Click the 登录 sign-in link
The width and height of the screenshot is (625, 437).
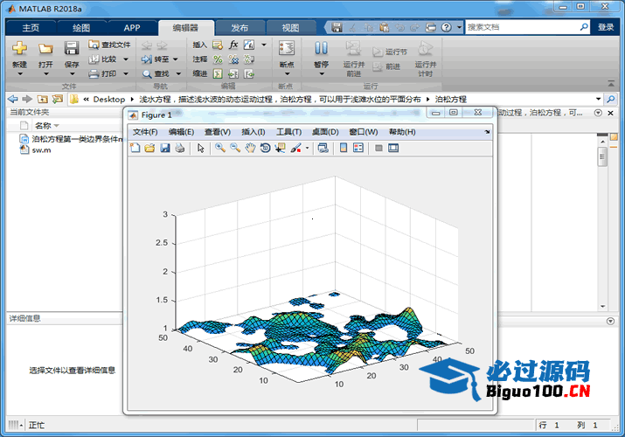606,27
